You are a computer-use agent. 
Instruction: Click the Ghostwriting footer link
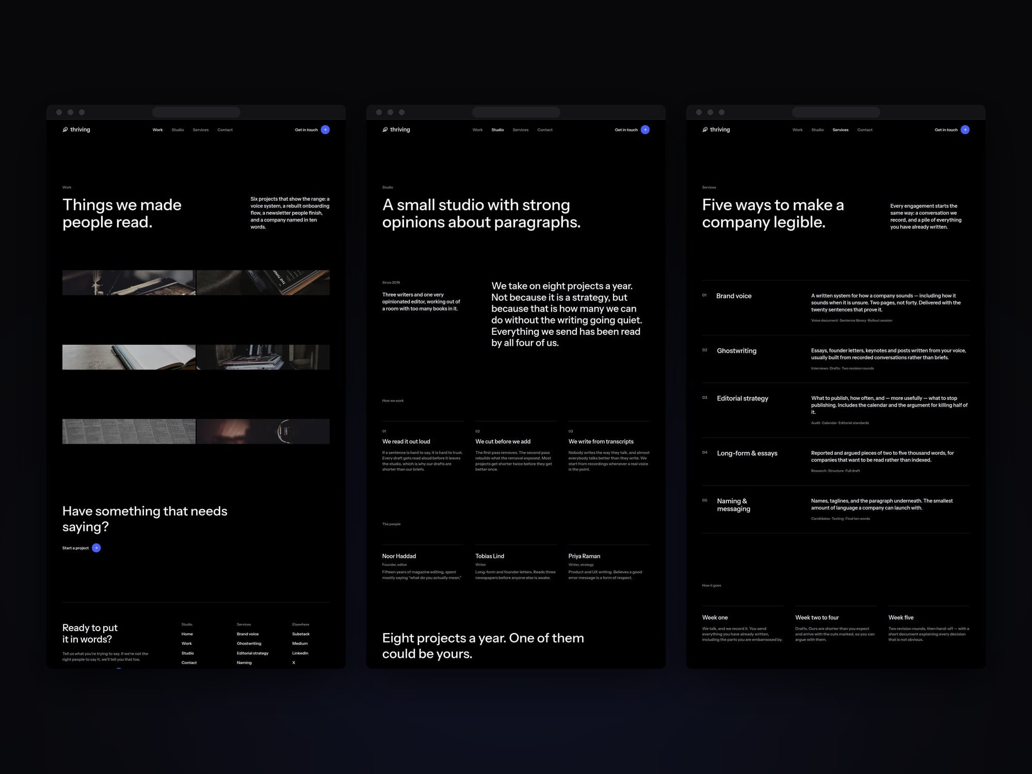[249, 643]
